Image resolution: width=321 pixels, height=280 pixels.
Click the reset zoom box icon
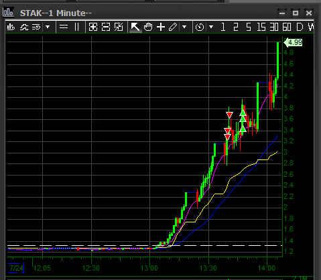(119, 27)
